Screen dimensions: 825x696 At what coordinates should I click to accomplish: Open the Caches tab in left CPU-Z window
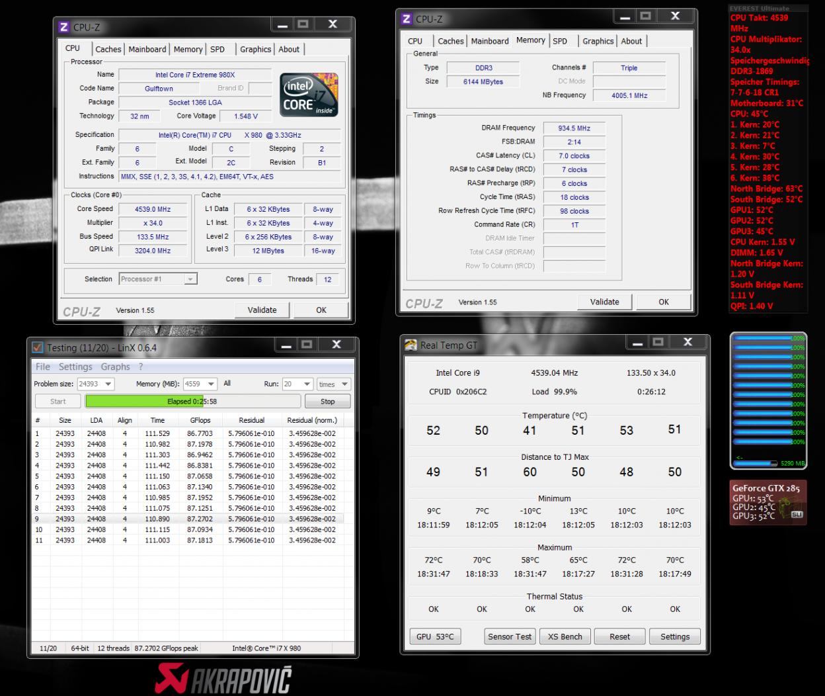(x=108, y=49)
